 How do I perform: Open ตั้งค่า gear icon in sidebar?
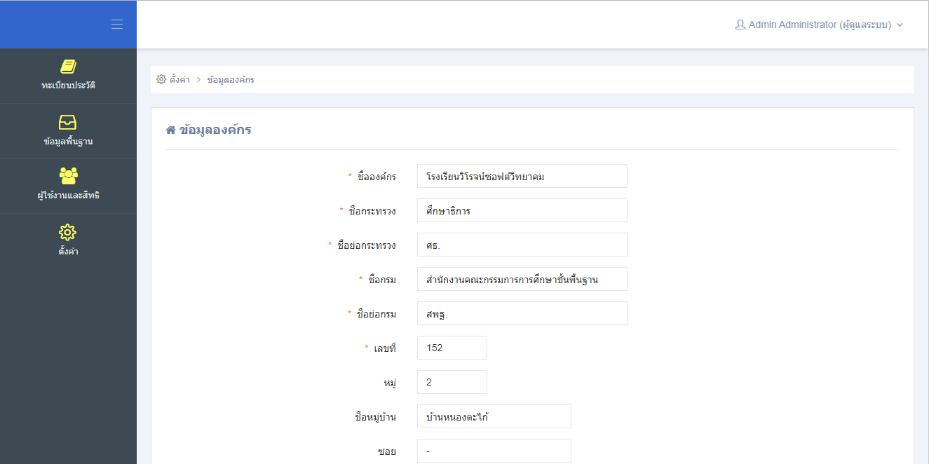point(68,232)
